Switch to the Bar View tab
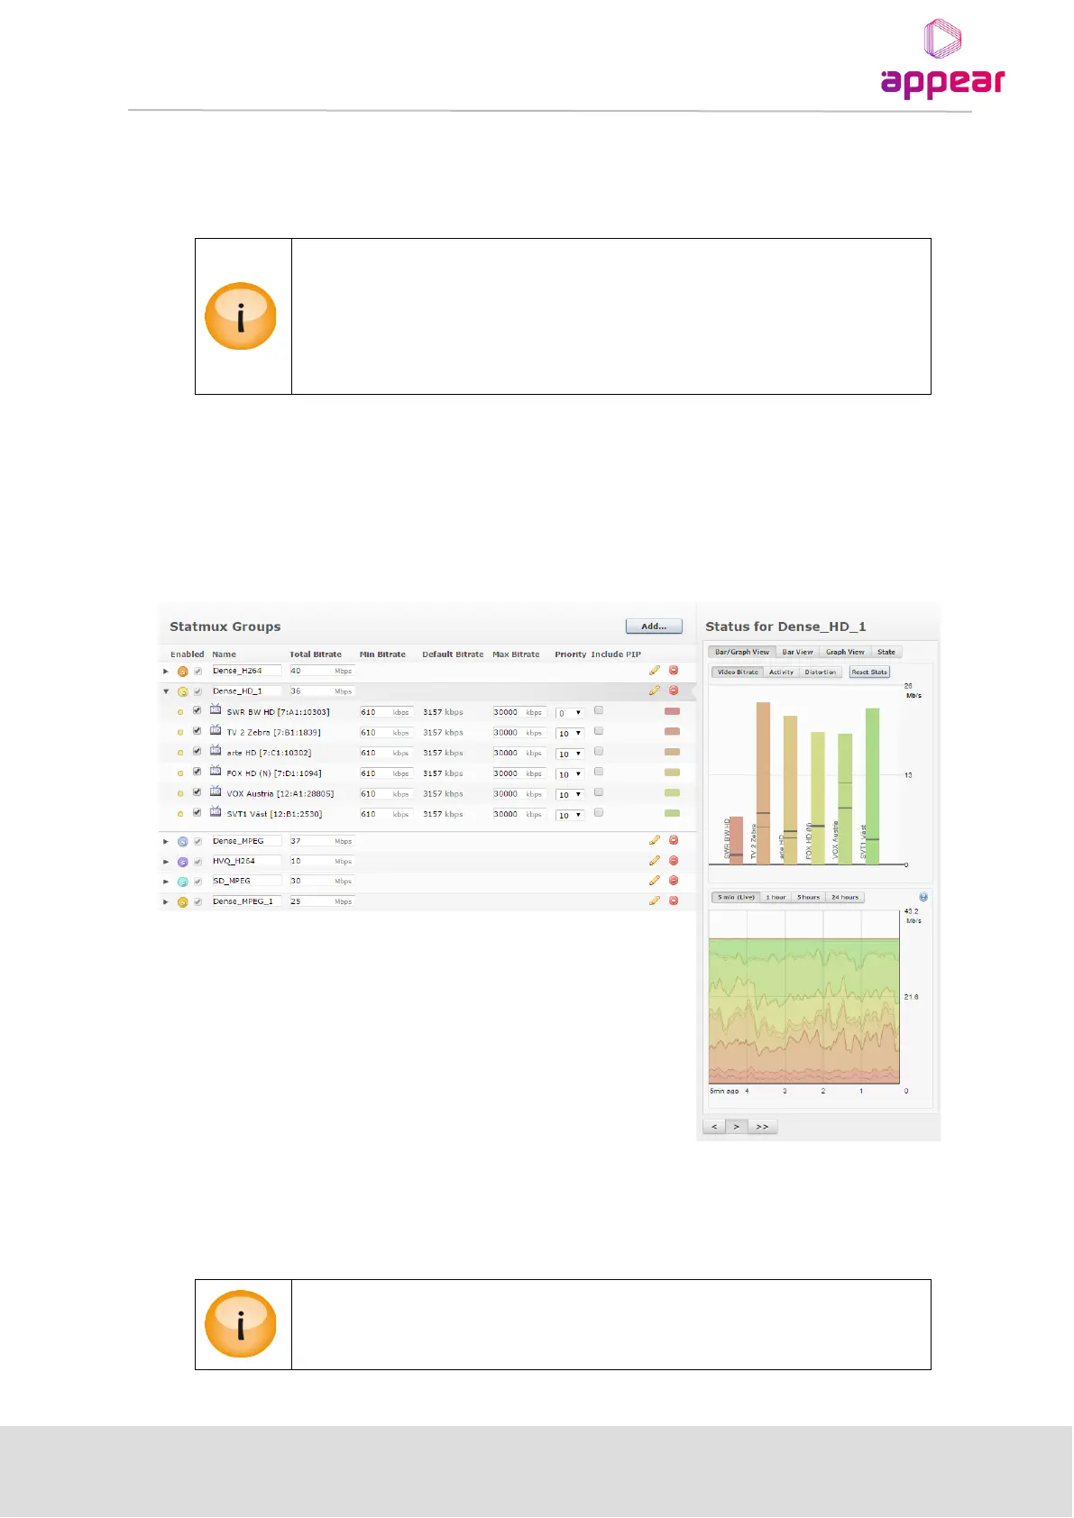This screenshot has width=1074, height=1518. [798, 652]
